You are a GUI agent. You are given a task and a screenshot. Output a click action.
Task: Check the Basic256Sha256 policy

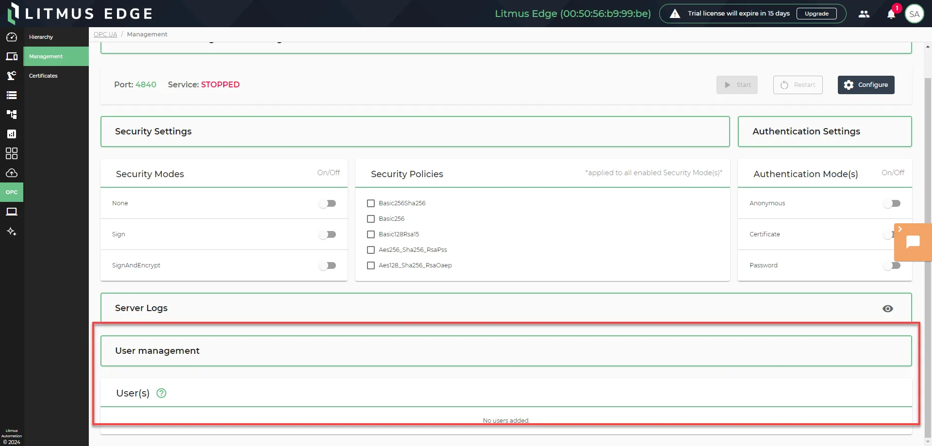371,203
